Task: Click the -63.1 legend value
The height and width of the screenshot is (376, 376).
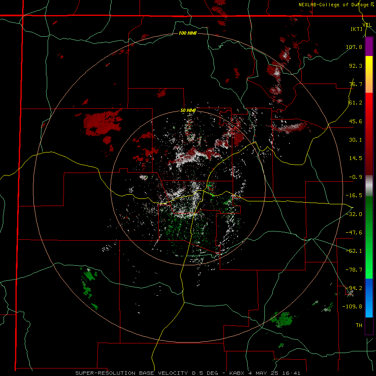Action: tap(354, 251)
